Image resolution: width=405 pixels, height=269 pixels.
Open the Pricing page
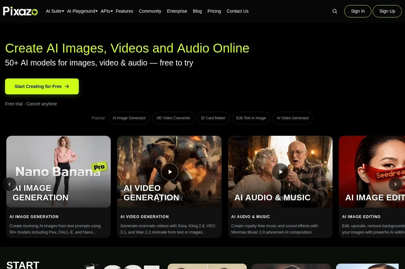(214, 11)
